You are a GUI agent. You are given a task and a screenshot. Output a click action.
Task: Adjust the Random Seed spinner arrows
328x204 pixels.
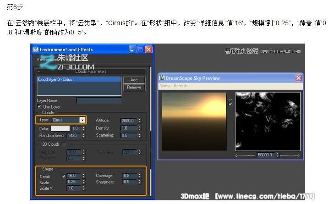[x=83, y=136]
